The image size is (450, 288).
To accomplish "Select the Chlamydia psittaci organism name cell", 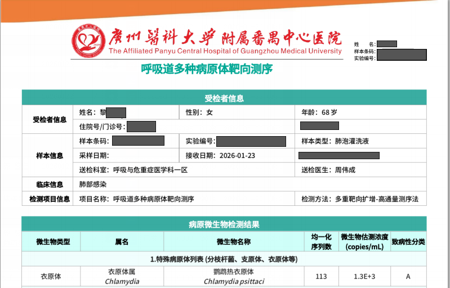I will pos(234,276).
